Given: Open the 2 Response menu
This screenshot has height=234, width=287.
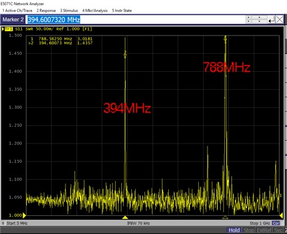Looking at the screenshot, I should pyautogui.click(x=46, y=11).
